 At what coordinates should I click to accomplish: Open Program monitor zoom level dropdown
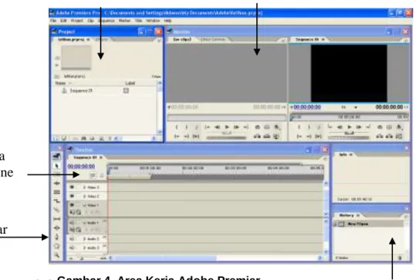pos(356,107)
